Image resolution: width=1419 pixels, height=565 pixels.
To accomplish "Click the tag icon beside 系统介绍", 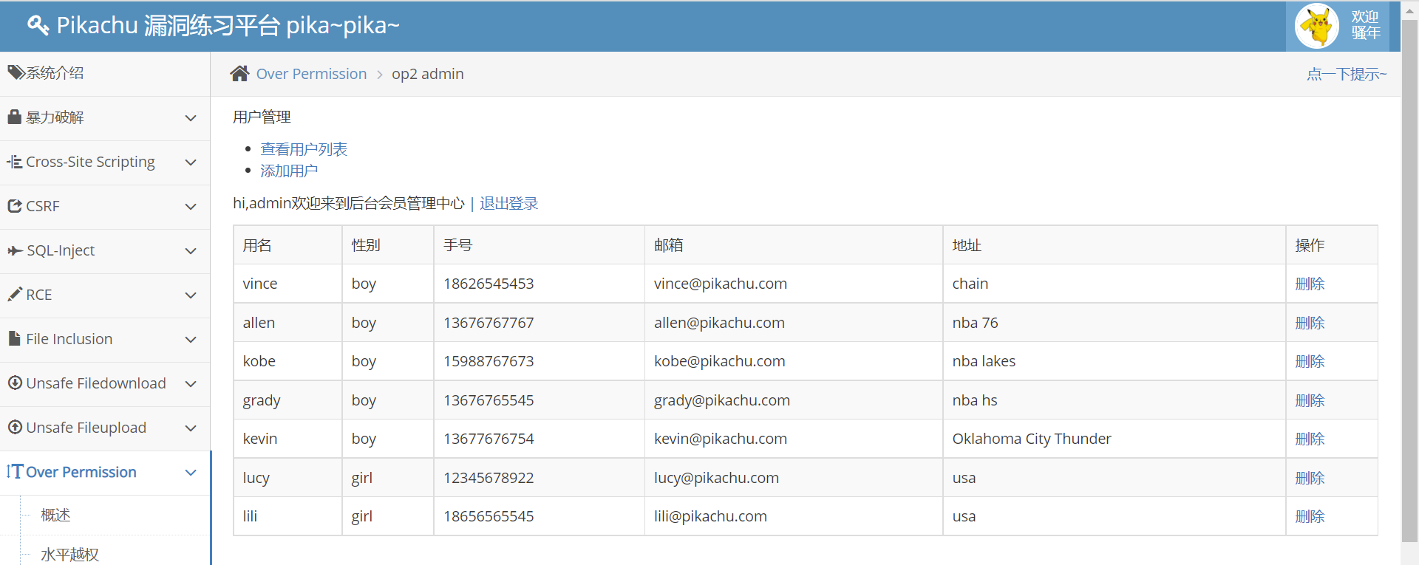I will point(16,72).
